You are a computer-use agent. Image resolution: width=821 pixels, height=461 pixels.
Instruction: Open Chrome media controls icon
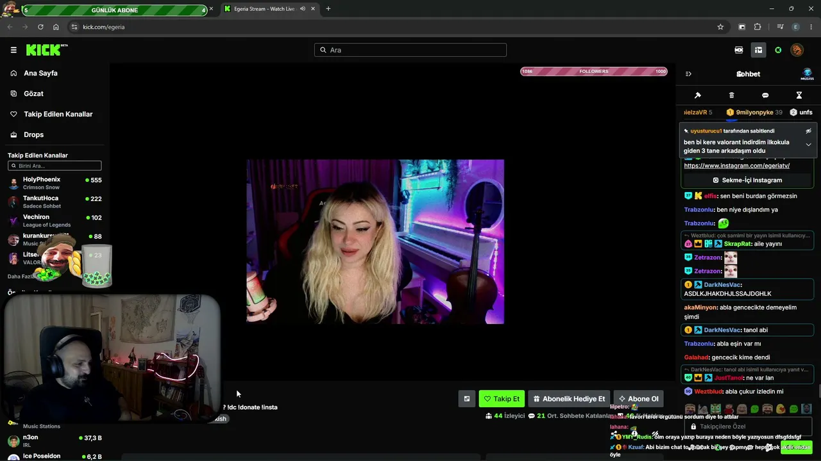pos(780,27)
